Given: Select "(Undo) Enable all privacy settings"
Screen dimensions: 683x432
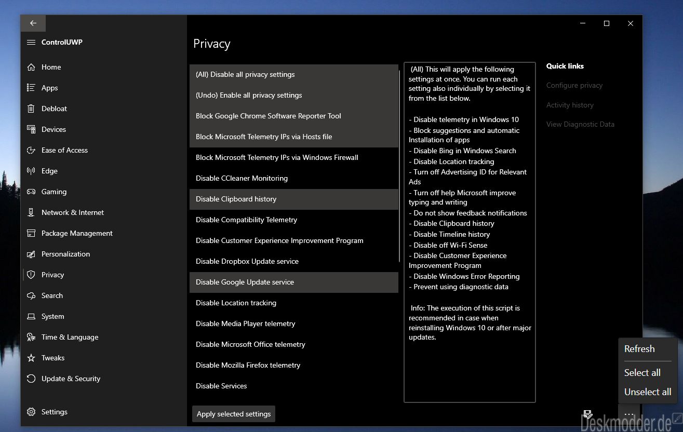Looking at the screenshot, I should (x=294, y=95).
